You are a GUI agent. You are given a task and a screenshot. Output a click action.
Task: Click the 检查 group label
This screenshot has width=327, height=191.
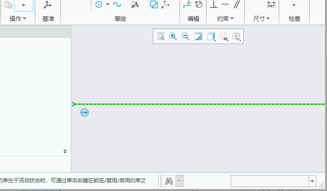tap(295, 18)
